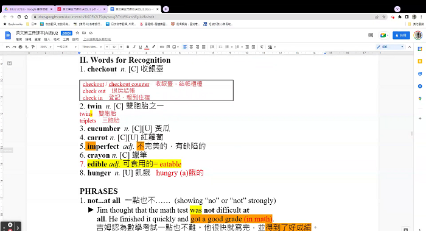Open the Format menu
Image resolution: width=426 pixels, height=231 pixels.
(57, 39)
